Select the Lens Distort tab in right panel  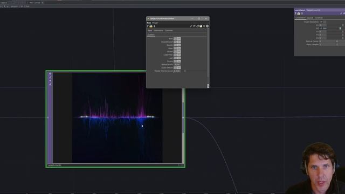300,18
